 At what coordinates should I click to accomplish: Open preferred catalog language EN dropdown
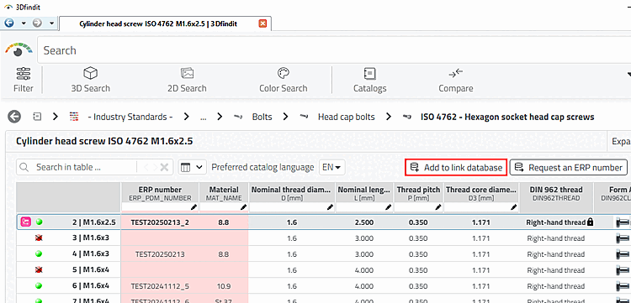tap(332, 167)
